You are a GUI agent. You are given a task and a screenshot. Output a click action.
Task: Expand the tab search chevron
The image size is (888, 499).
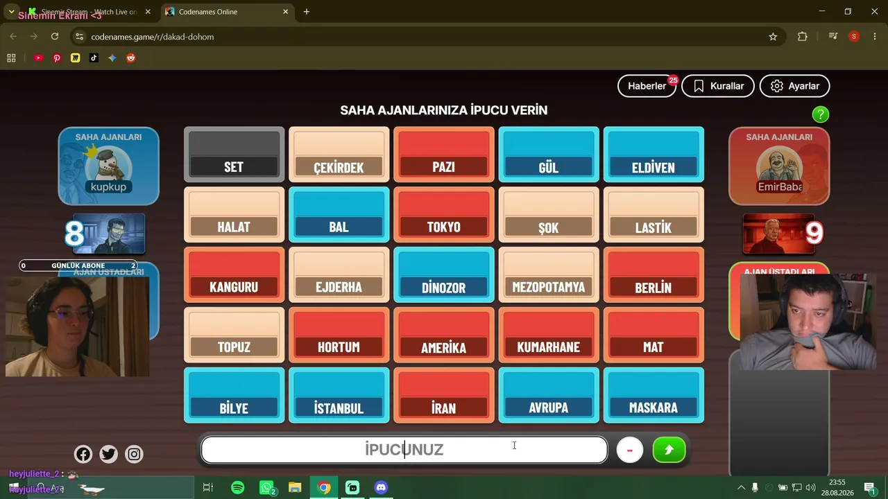(x=11, y=12)
